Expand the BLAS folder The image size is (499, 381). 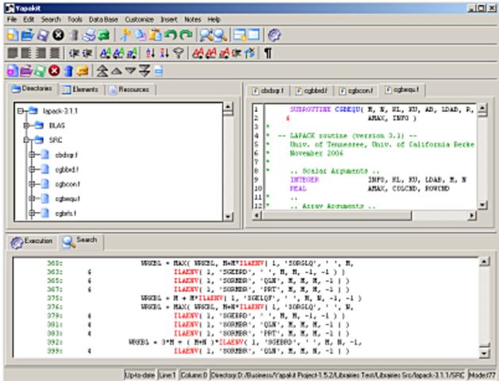[26, 125]
